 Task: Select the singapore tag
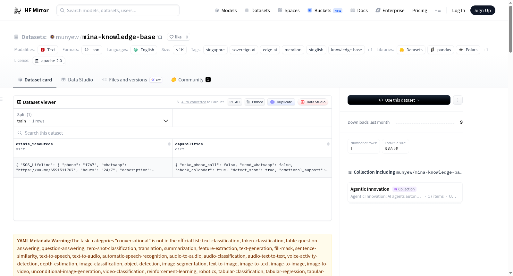click(215, 50)
